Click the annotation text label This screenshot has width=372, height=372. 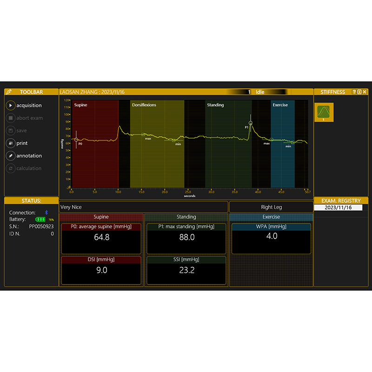pyautogui.click(x=29, y=156)
